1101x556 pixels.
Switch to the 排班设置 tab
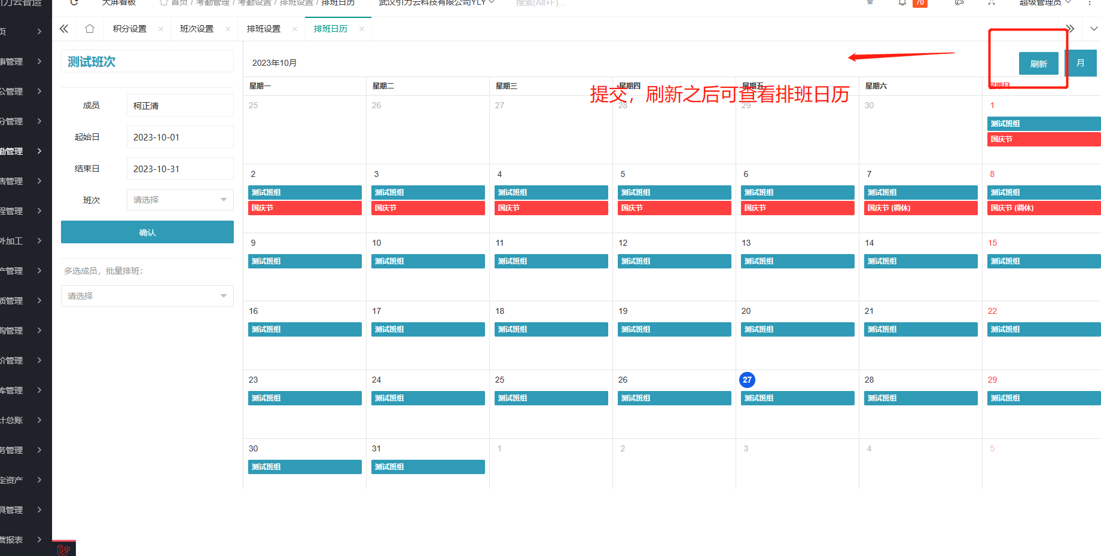tap(264, 29)
